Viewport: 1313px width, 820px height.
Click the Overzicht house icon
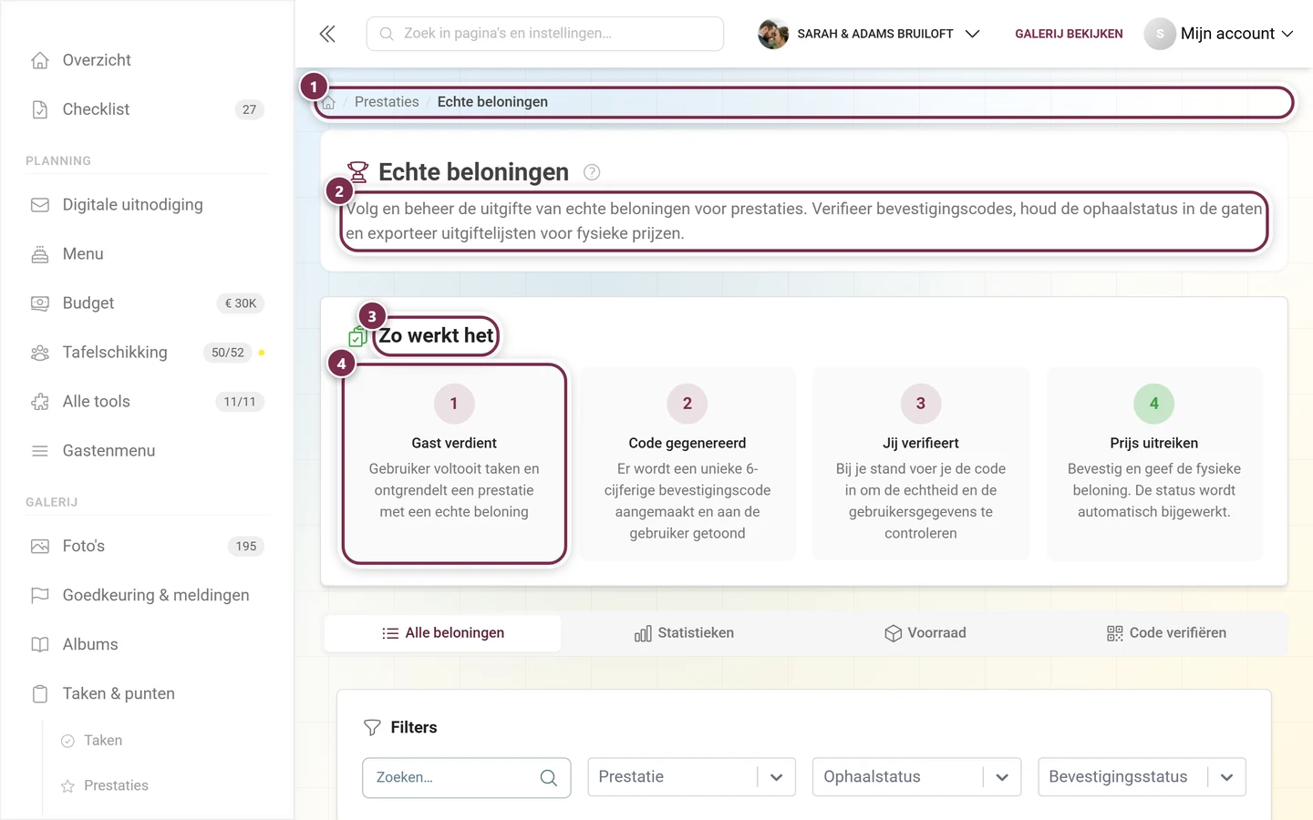tap(40, 60)
